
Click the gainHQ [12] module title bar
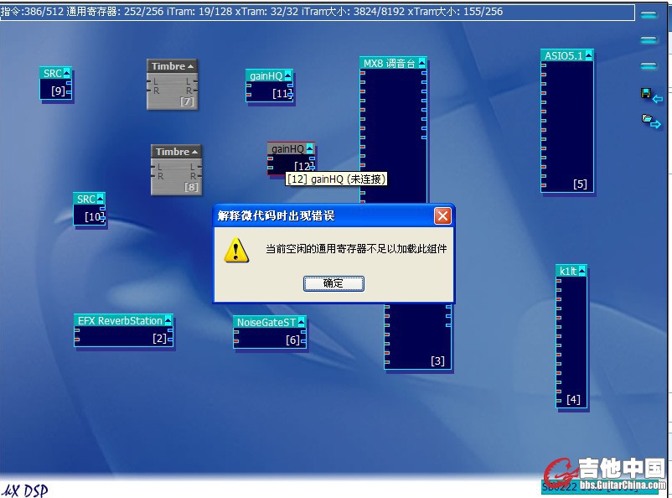click(286, 148)
